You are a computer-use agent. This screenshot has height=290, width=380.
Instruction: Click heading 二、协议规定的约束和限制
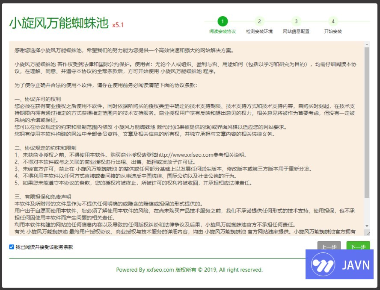tap(45, 148)
